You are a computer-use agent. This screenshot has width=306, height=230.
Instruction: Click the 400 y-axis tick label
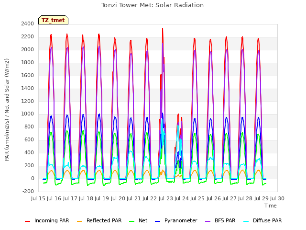pos(29,152)
